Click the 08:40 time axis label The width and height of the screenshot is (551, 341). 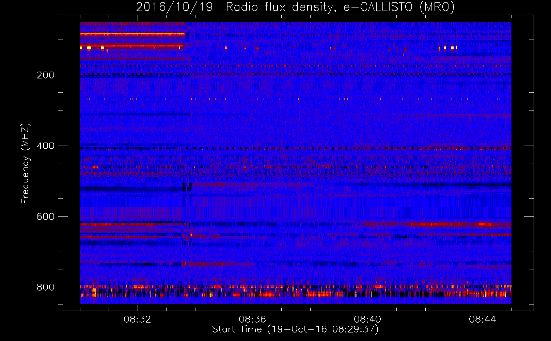point(367,320)
